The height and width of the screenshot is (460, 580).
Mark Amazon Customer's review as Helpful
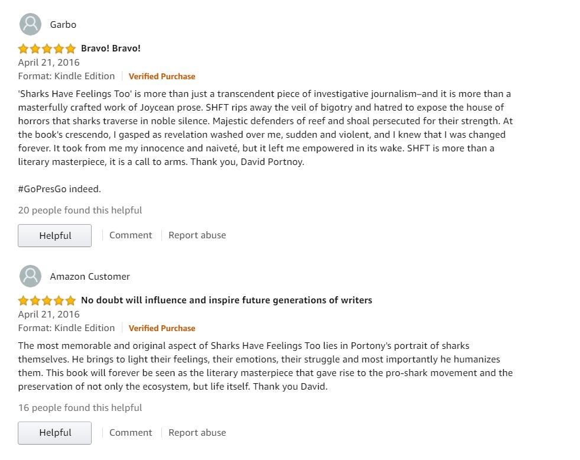point(55,433)
